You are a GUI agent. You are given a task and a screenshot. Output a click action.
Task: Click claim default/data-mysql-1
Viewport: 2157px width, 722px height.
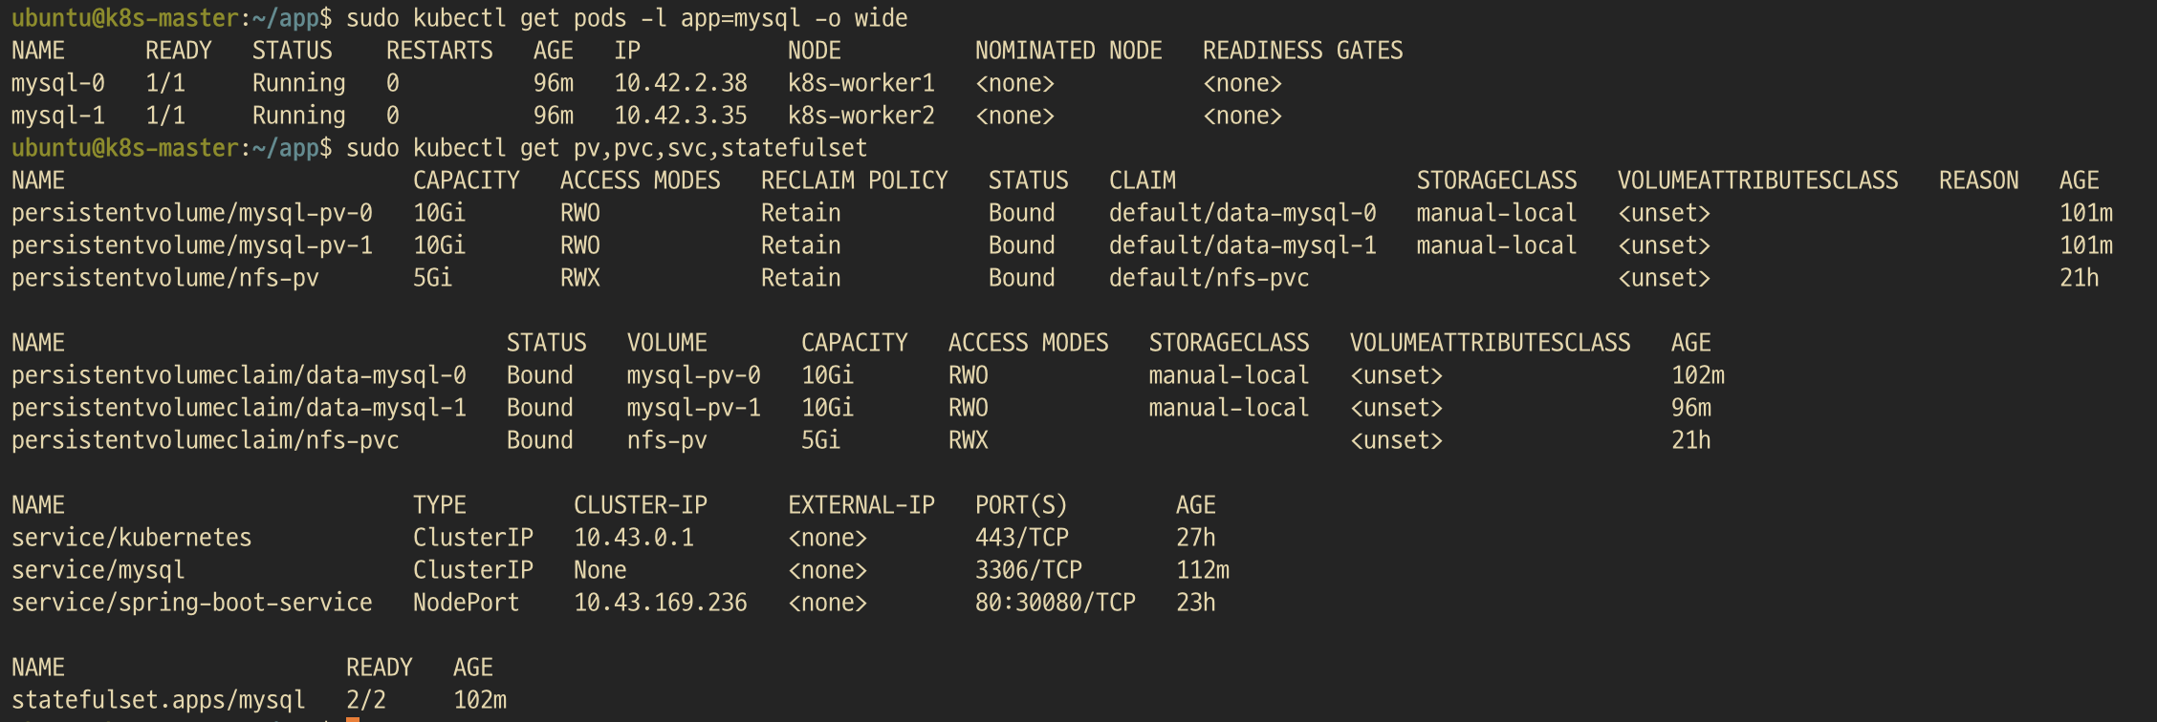pos(1243,245)
